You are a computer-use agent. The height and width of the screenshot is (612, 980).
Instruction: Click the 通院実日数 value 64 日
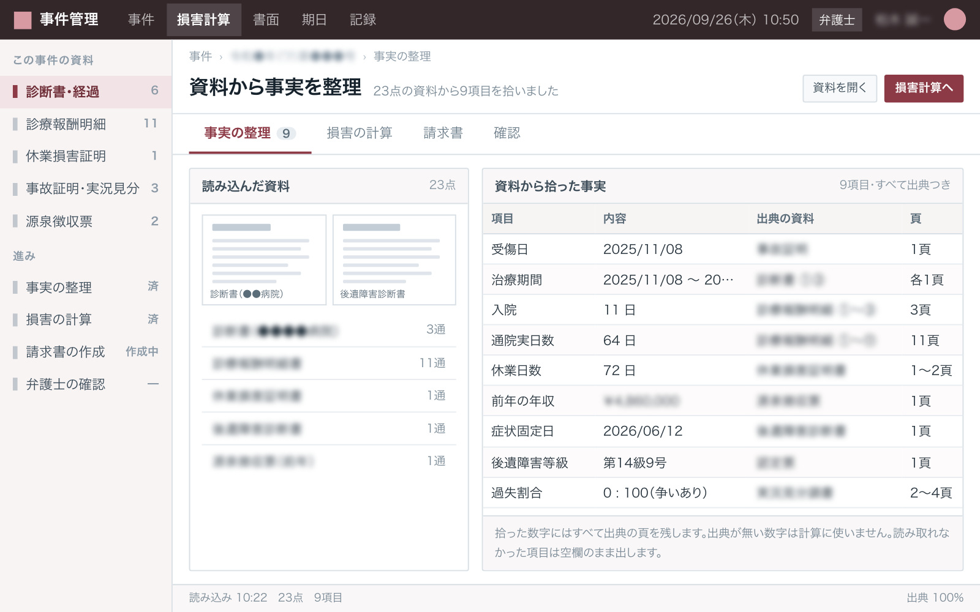point(619,340)
